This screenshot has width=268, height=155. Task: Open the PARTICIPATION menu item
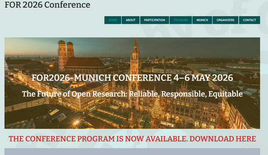(154, 20)
